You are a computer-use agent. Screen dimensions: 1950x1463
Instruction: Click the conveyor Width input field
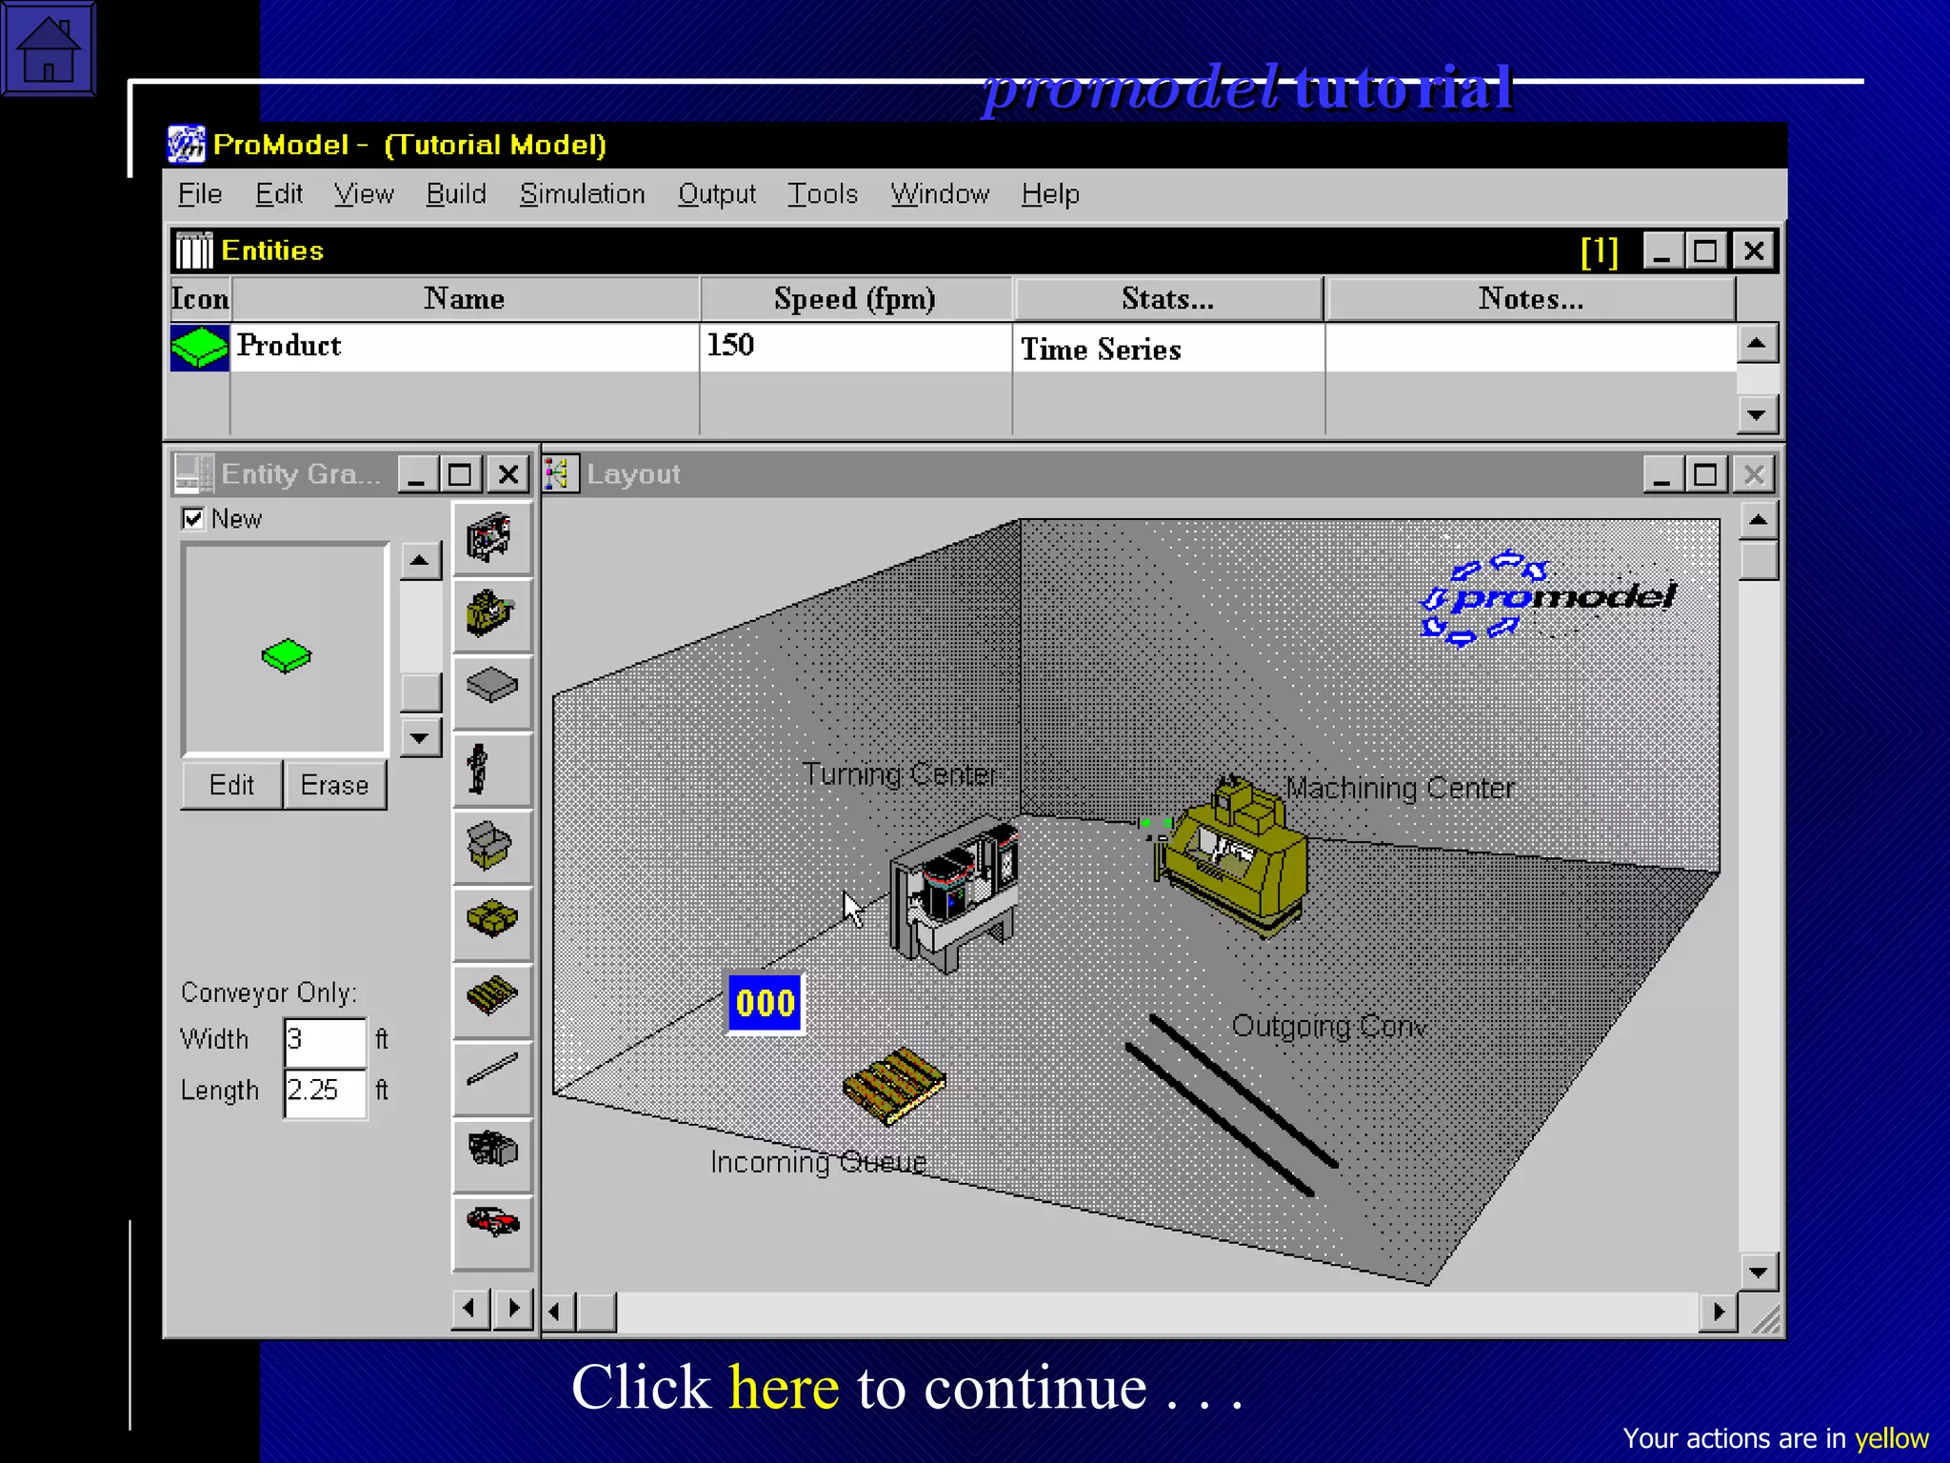click(x=325, y=1041)
